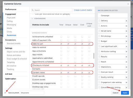Remove the Delivery column
133x98 pixels.
126,21
